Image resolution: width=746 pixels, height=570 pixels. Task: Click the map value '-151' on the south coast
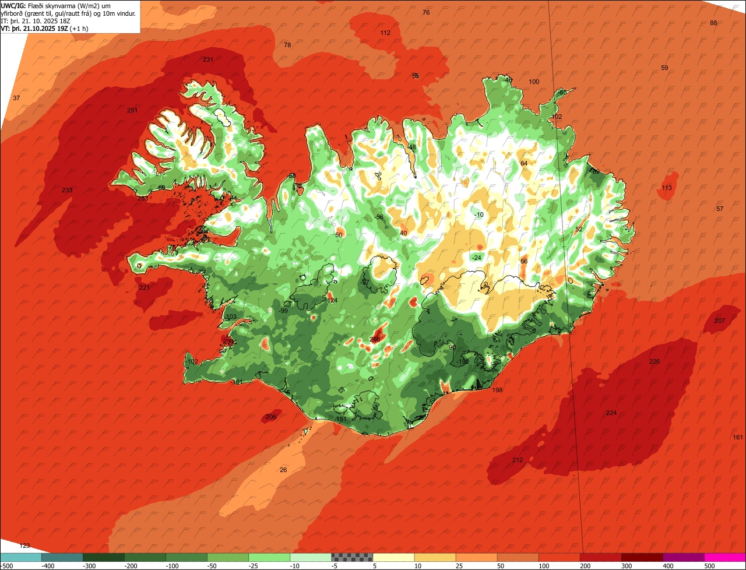coord(341,419)
